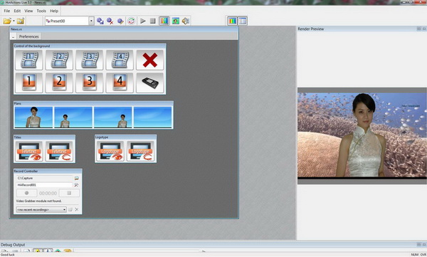Viewport: 427px width, 257px height.
Task: Start playback with the toolbar play button
Action: pos(143,21)
